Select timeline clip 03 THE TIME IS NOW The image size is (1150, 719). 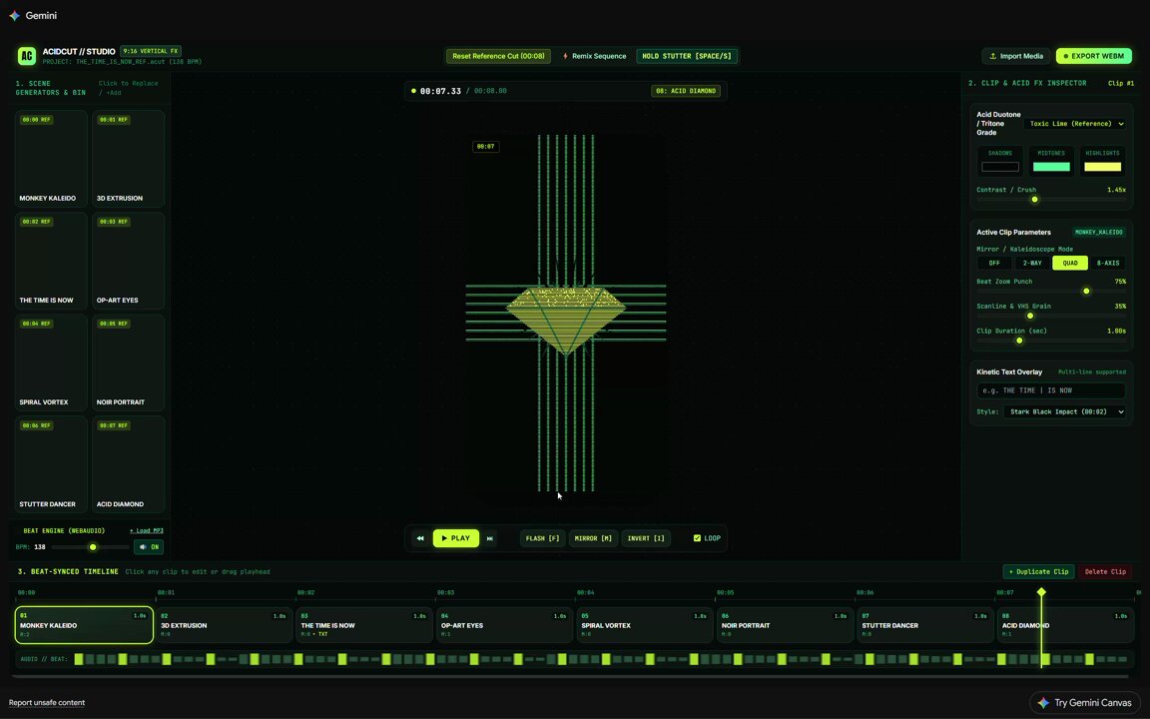(x=363, y=625)
